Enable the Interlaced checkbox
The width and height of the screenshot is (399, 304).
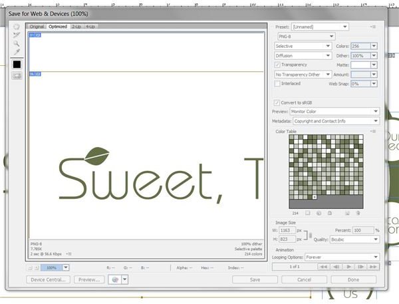click(x=277, y=84)
